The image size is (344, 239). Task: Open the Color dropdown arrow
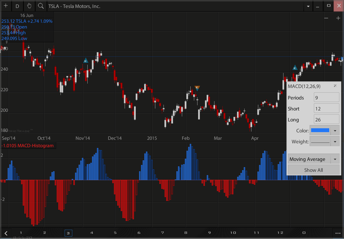[x=335, y=131]
